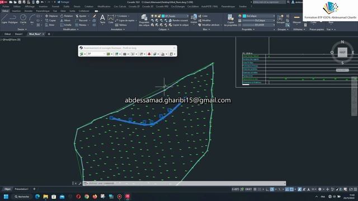Click the keyword search field in title bar

[269, 2]
